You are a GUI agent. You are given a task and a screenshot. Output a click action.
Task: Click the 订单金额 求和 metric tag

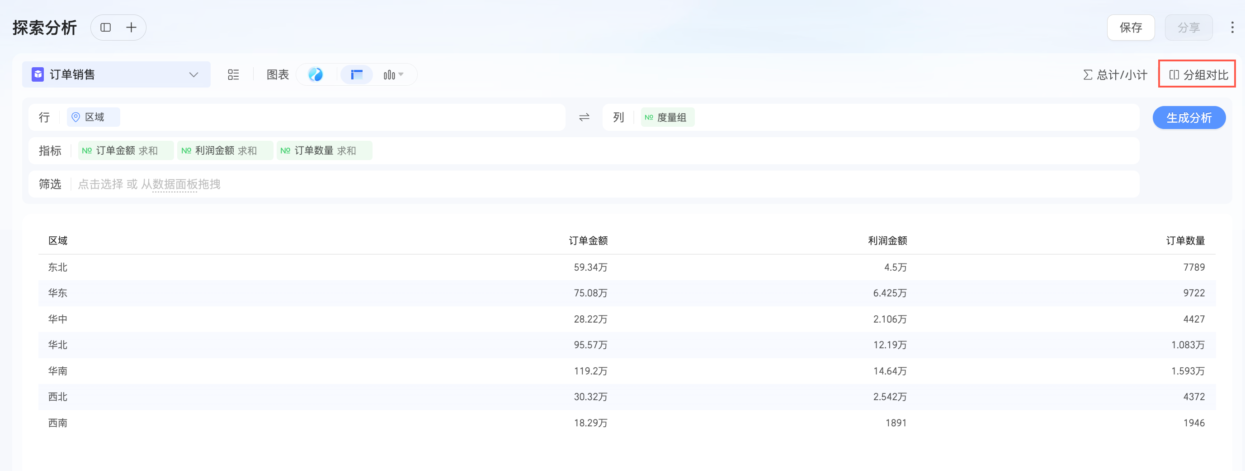[126, 150]
